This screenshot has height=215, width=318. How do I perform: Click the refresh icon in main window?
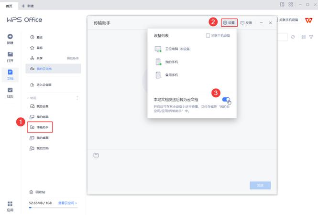pos(293,37)
